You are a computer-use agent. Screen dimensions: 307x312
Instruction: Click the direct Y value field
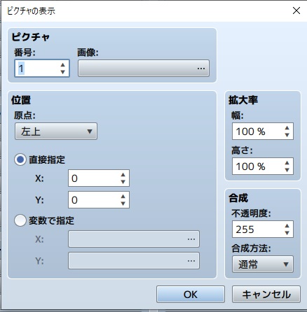pos(99,200)
